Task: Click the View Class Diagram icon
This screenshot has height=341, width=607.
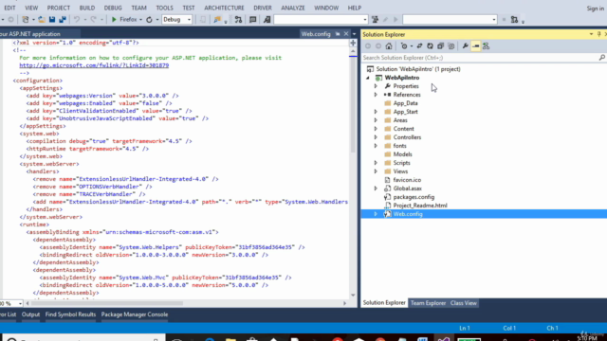Action: (487, 46)
